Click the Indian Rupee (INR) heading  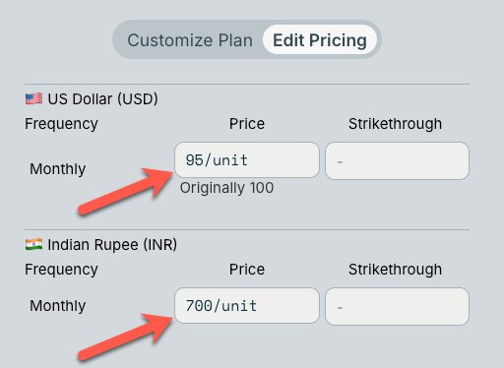click(112, 245)
